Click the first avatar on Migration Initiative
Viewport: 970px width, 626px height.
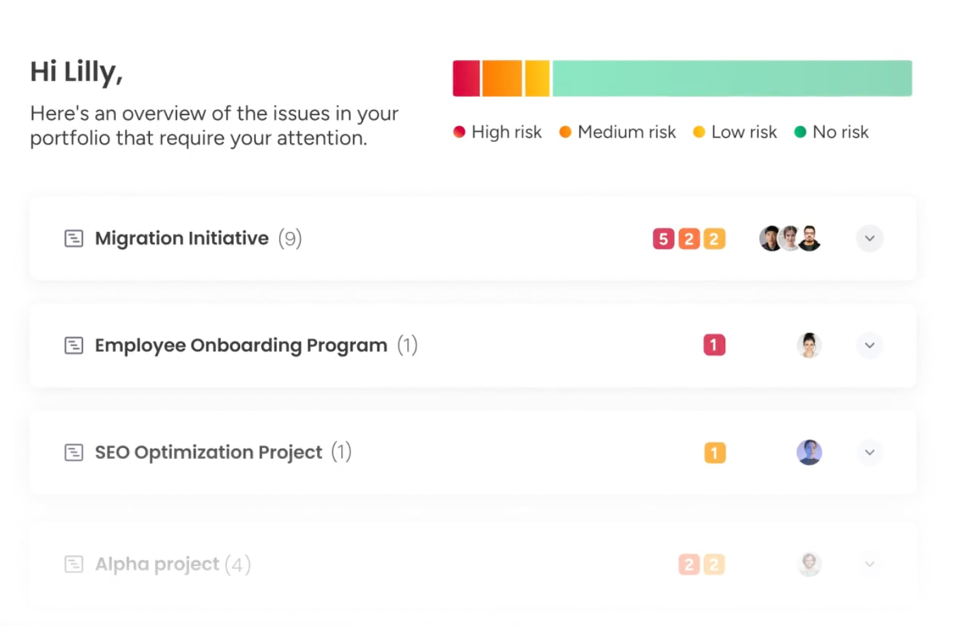click(x=770, y=238)
